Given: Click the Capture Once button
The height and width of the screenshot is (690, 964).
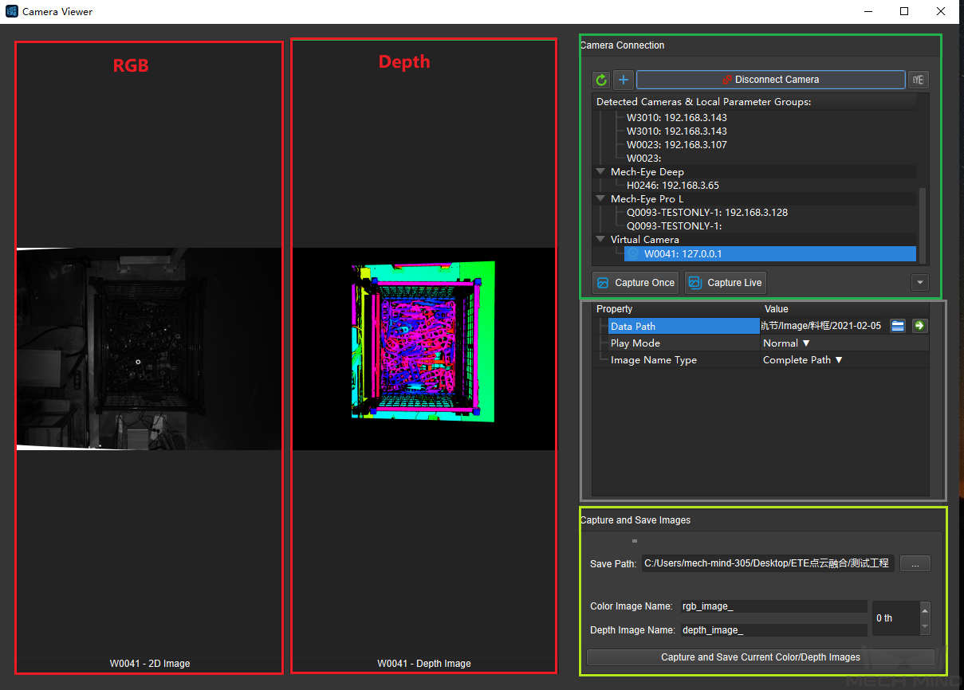Looking at the screenshot, I should [x=635, y=283].
